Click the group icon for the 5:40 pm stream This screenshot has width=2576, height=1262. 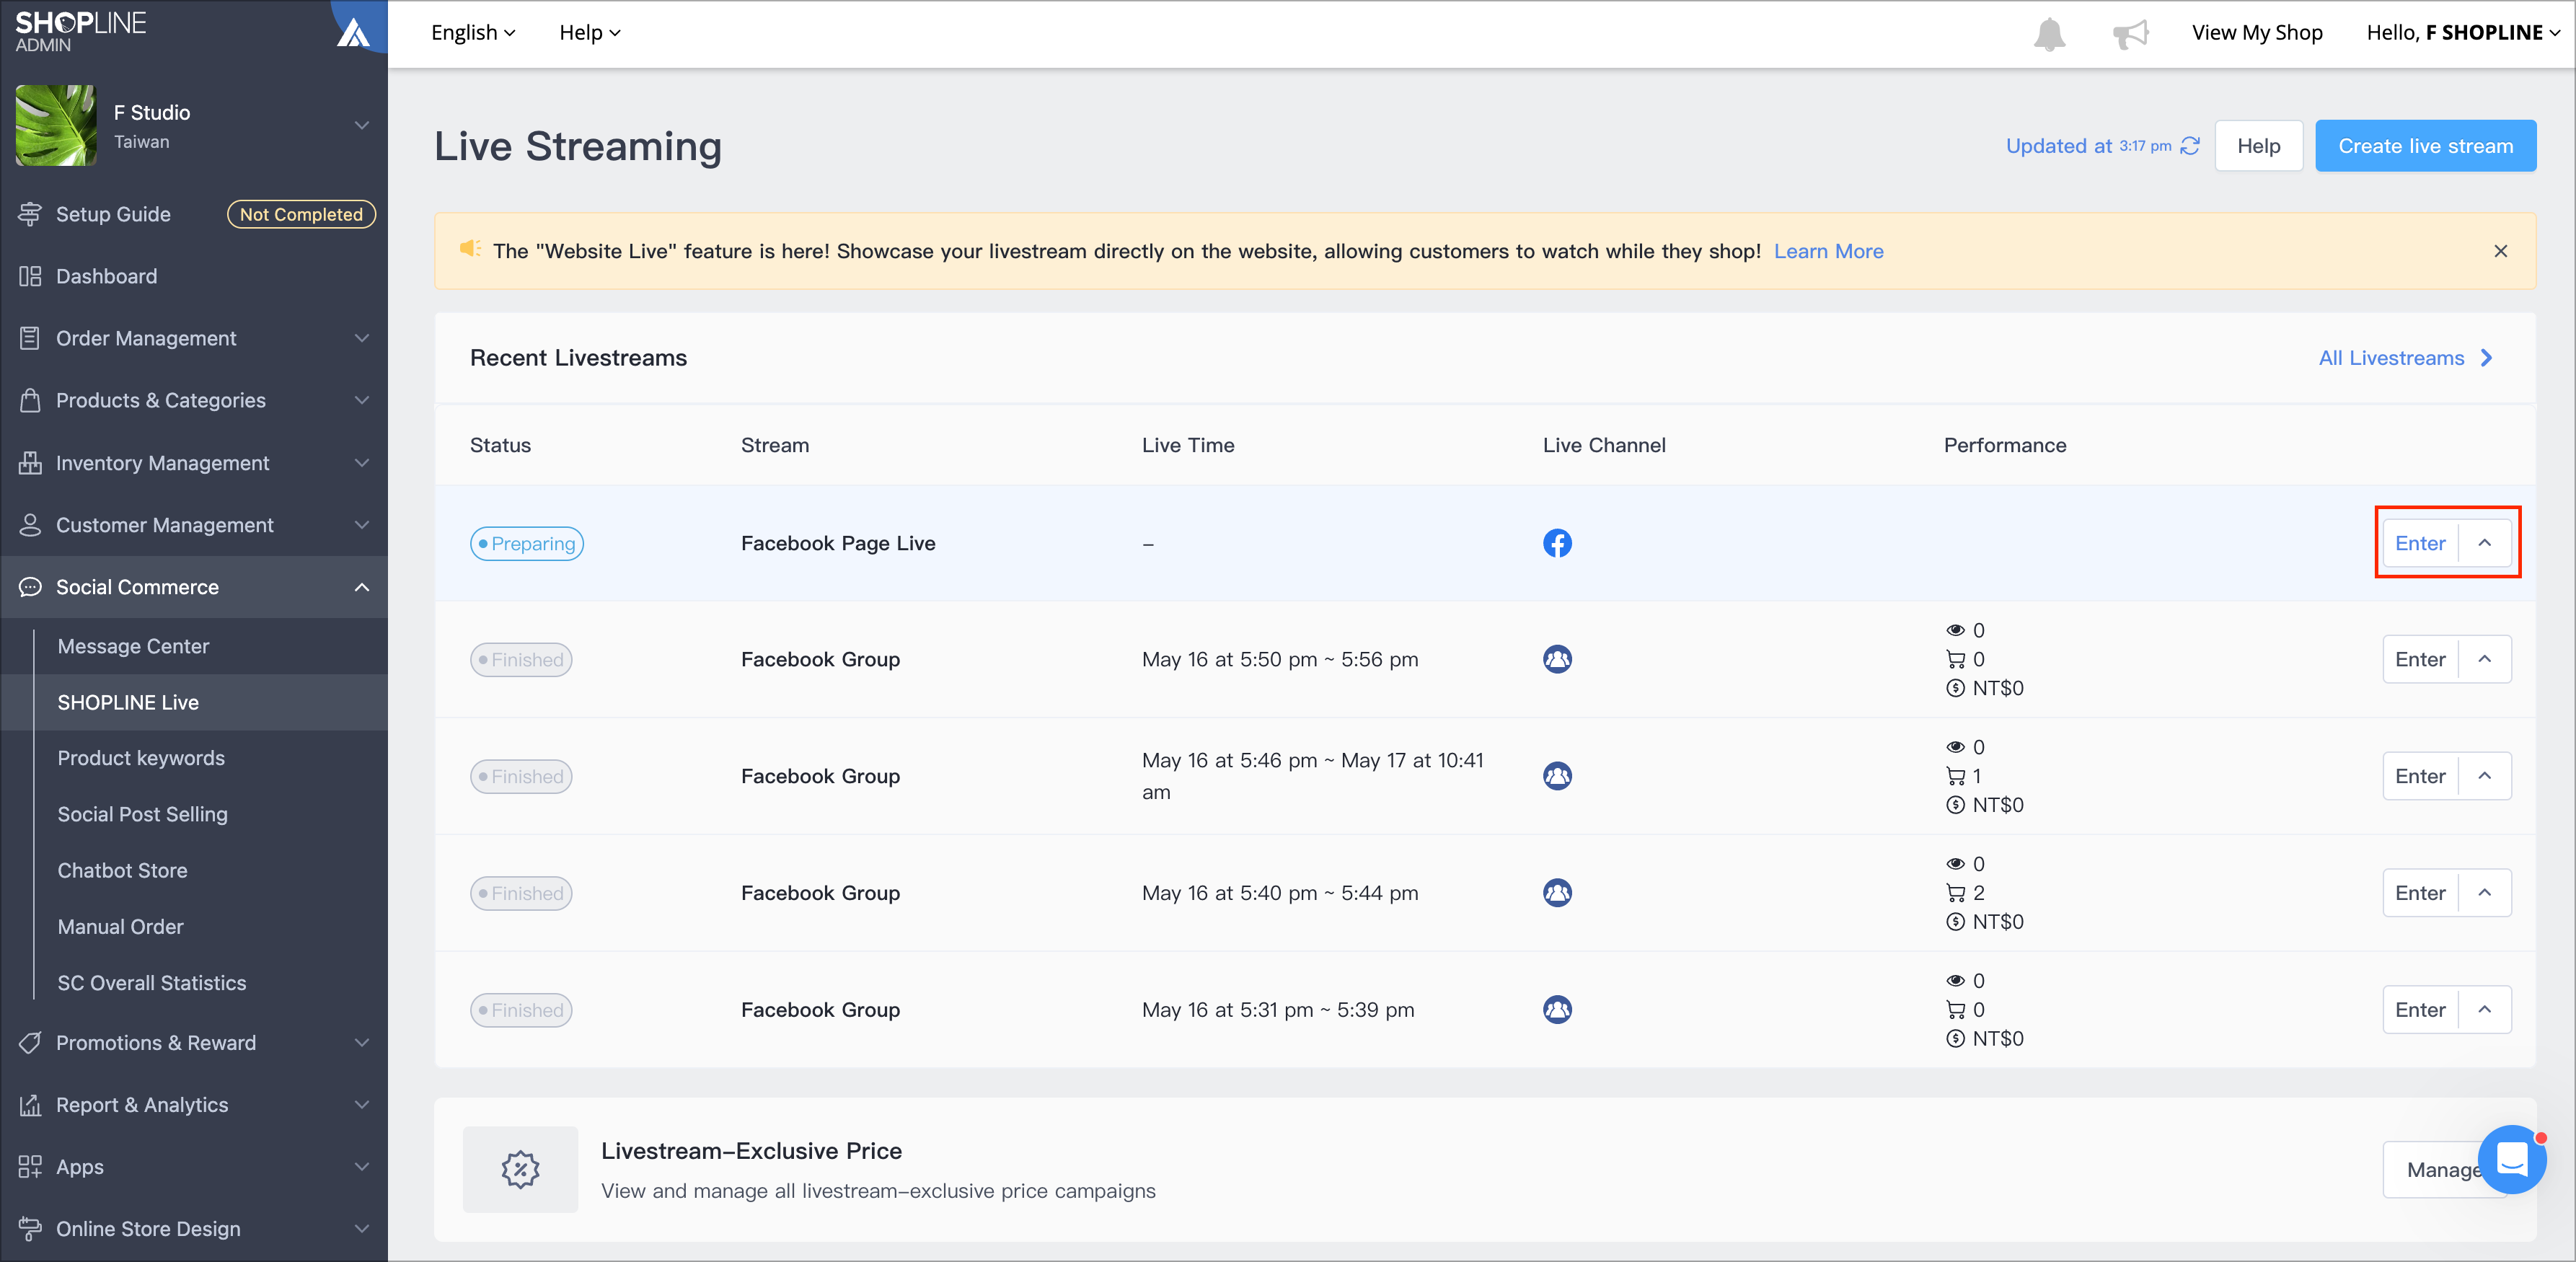[x=1557, y=893]
